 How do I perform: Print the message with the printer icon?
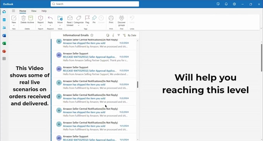(111, 18)
